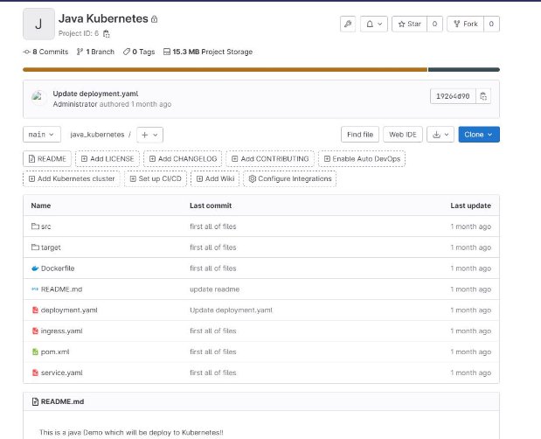The height and width of the screenshot is (439, 541).
Task: Click the red icon beside deployment.yaml
Action: (x=35, y=310)
